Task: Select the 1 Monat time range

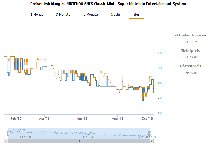Action: tap(37, 15)
